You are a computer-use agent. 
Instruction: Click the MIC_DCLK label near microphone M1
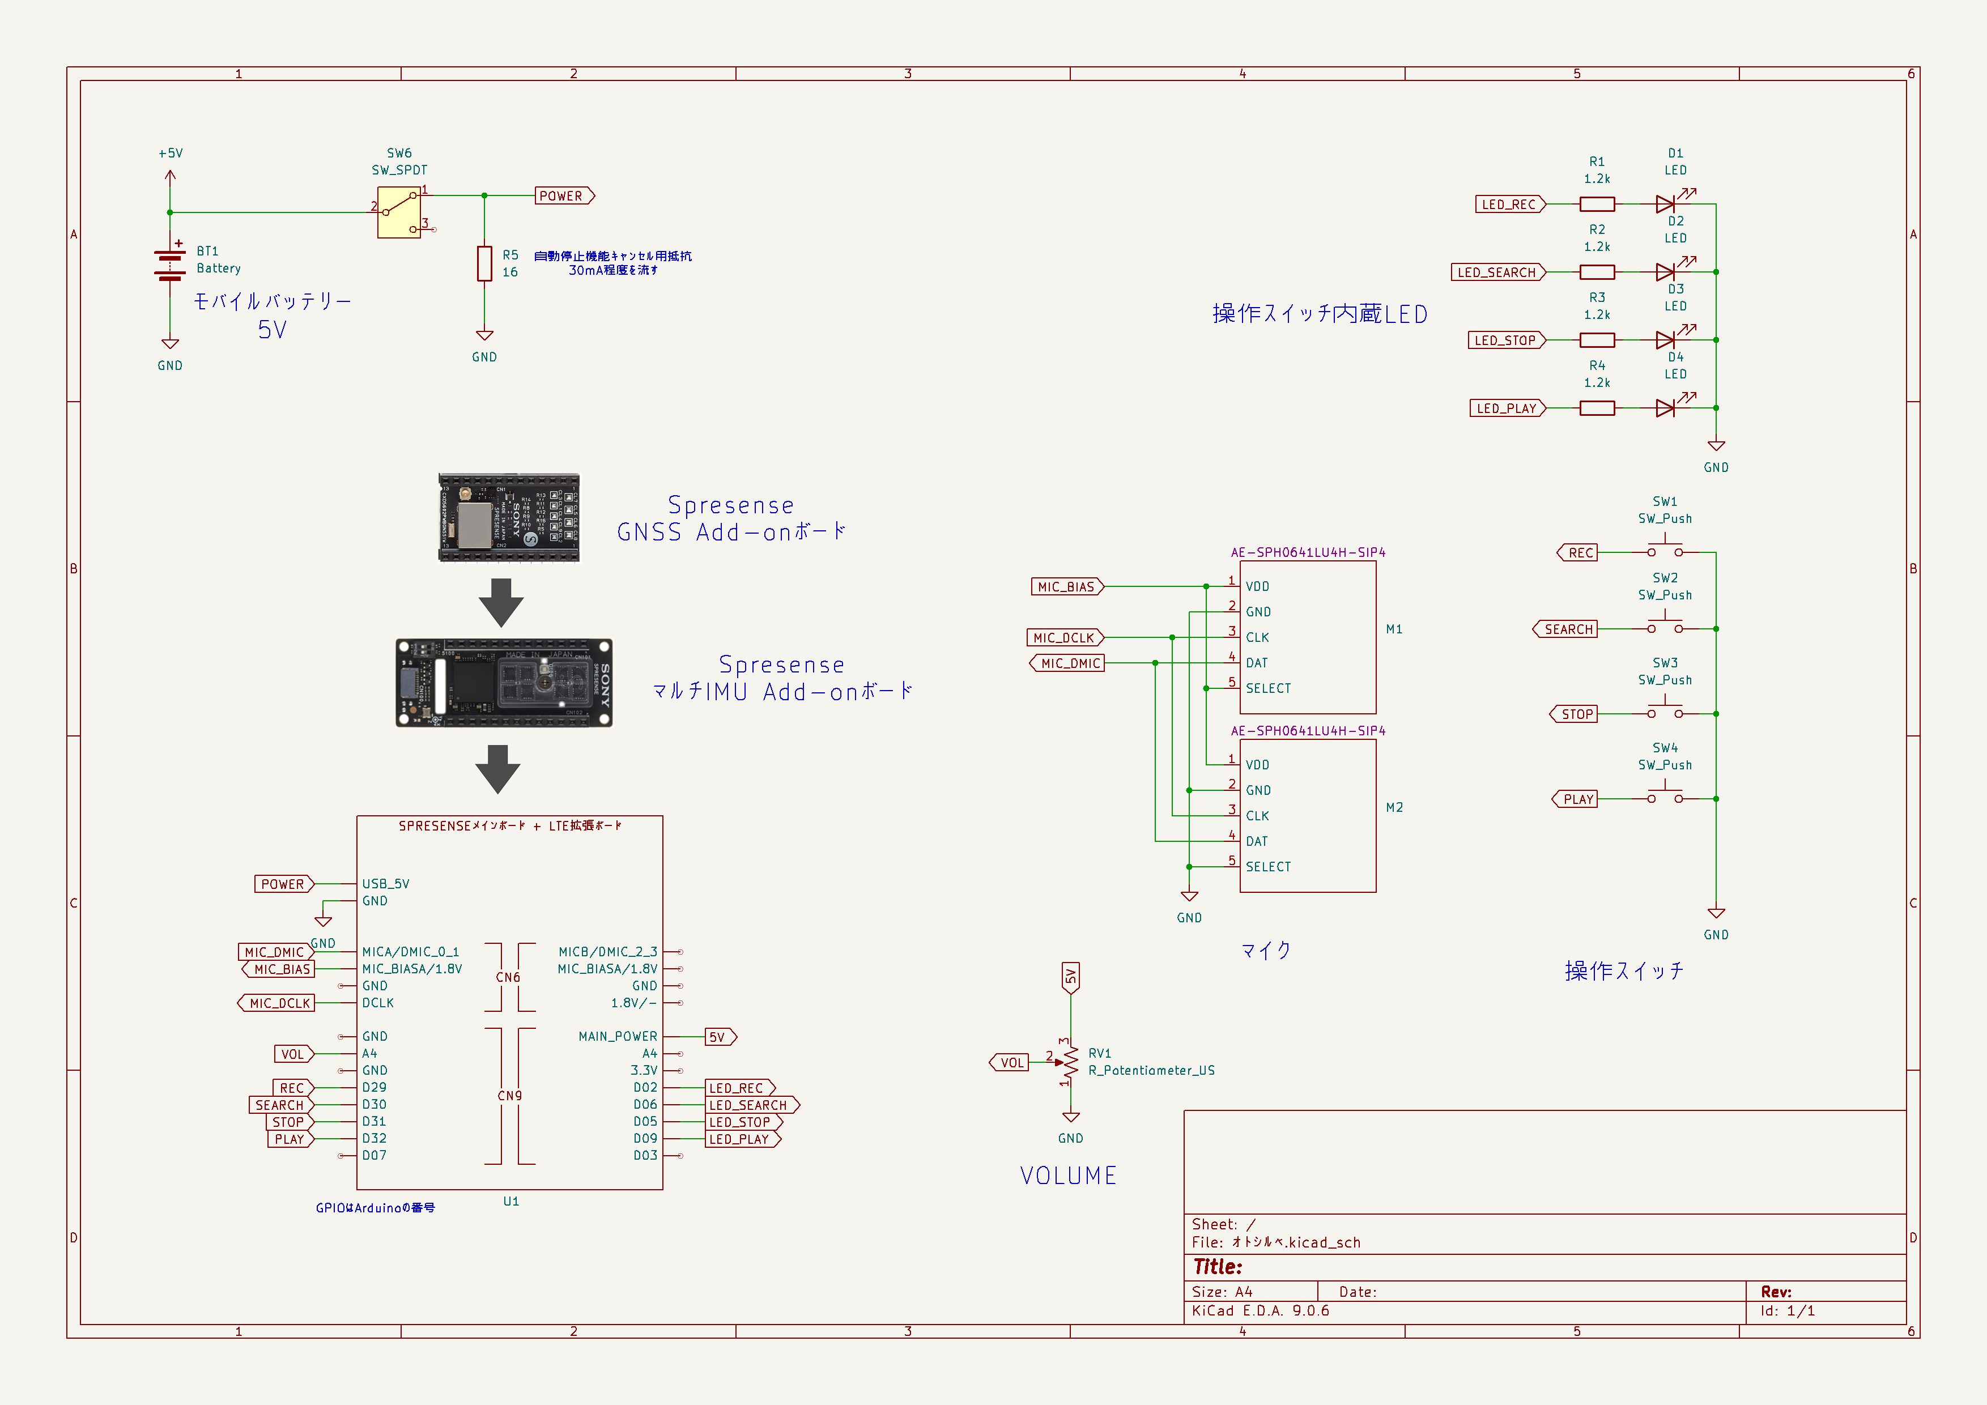click(1065, 637)
